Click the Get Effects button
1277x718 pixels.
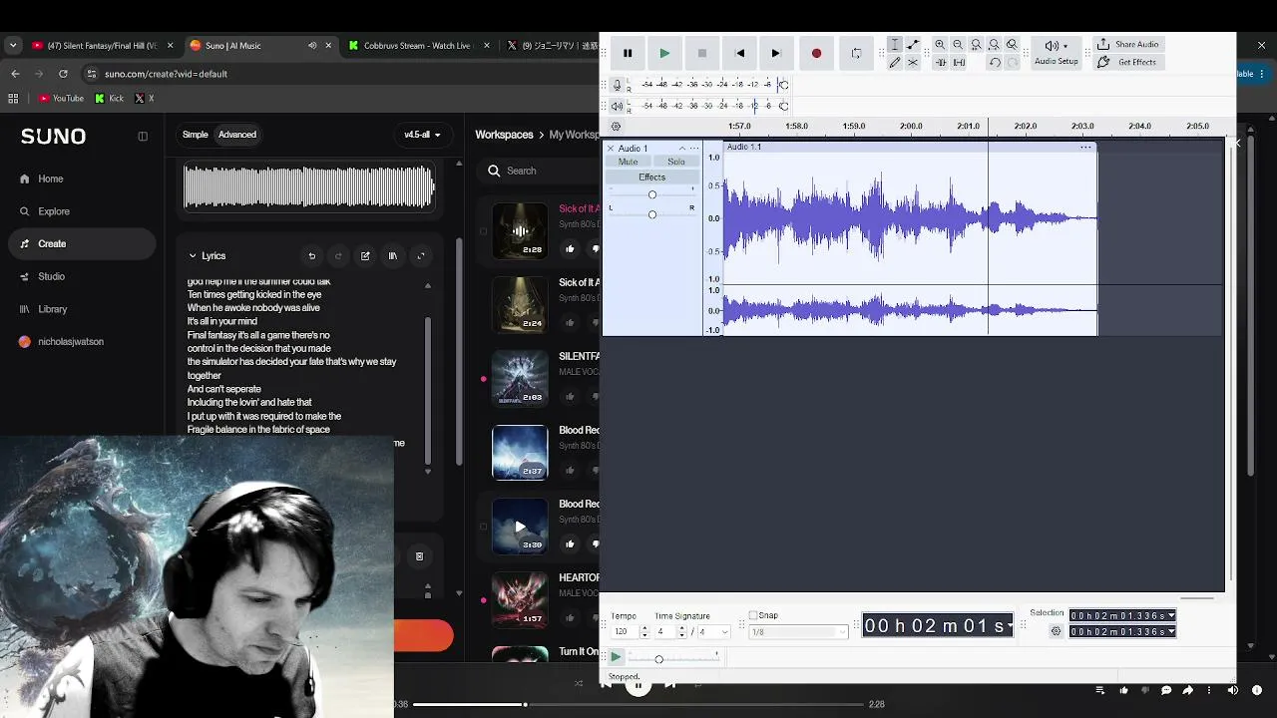[1126, 62]
